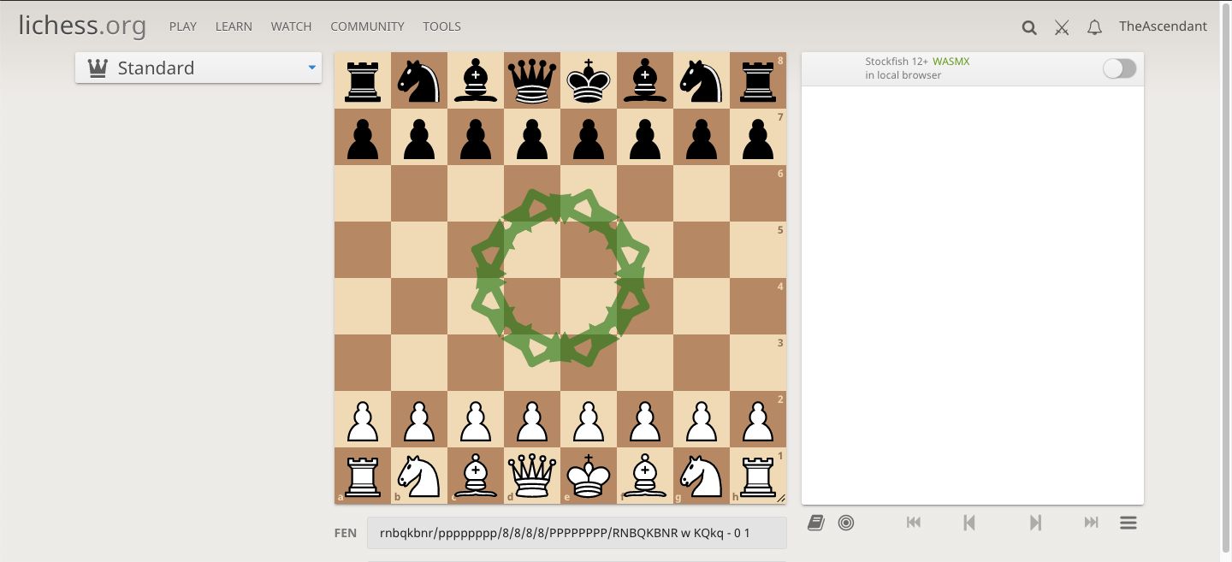Open the search magnifier
The height and width of the screenshot is (562, 1232).
1028,27
